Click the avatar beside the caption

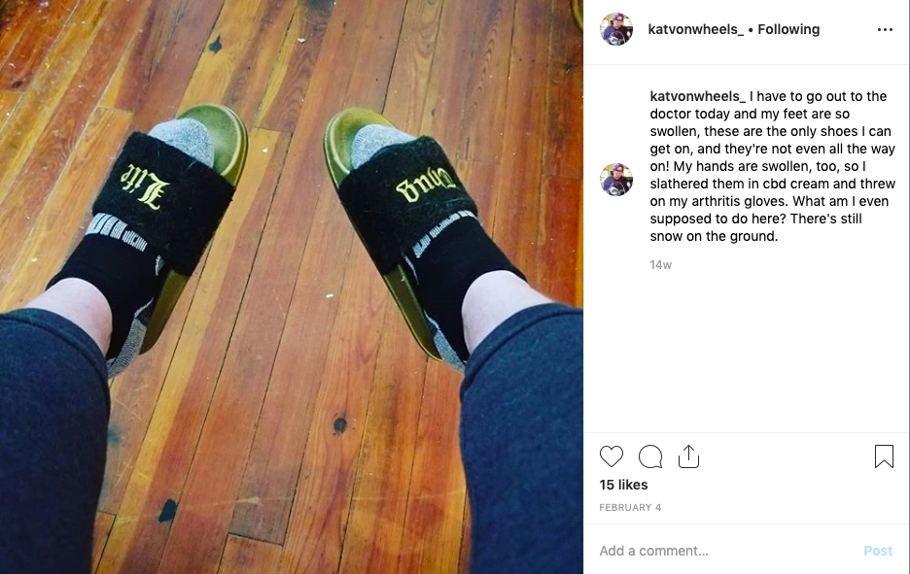[616, 180]
